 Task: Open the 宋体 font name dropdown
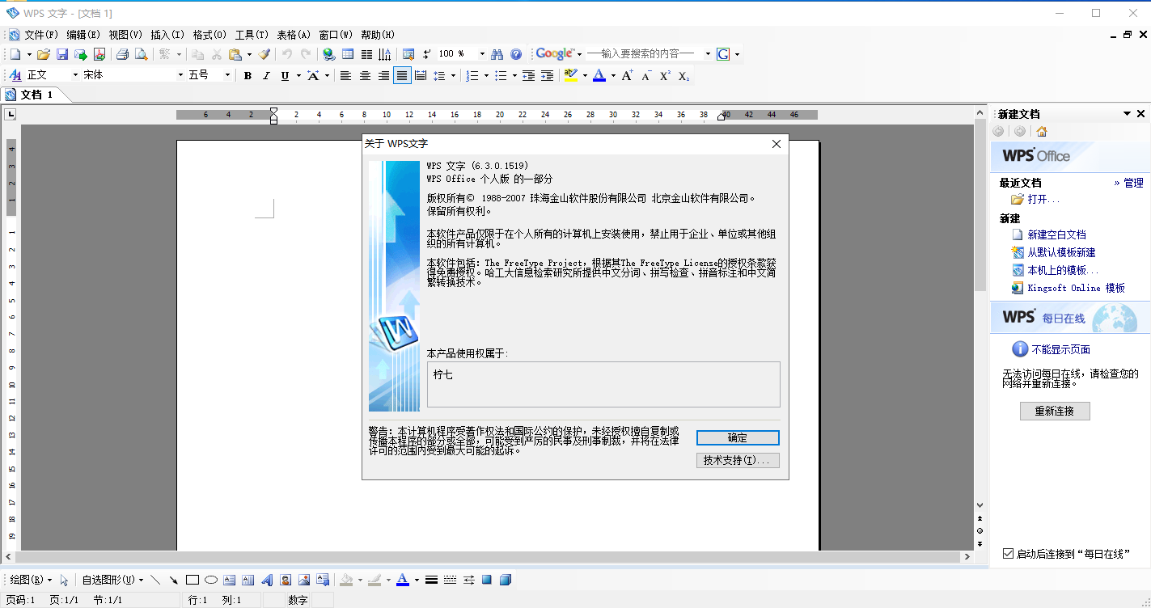180,75
